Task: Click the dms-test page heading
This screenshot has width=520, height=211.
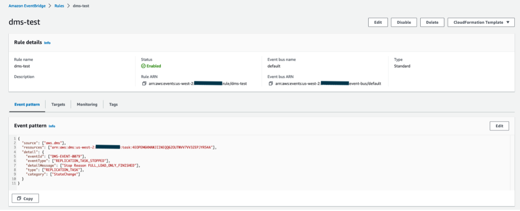Action: click(24, 22)
